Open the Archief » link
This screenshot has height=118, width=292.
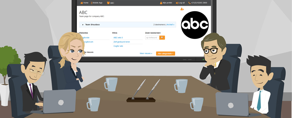[170, 24]
